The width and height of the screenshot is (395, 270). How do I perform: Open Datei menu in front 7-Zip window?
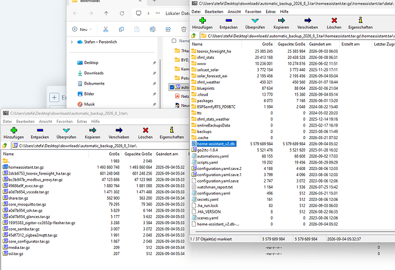196,11
